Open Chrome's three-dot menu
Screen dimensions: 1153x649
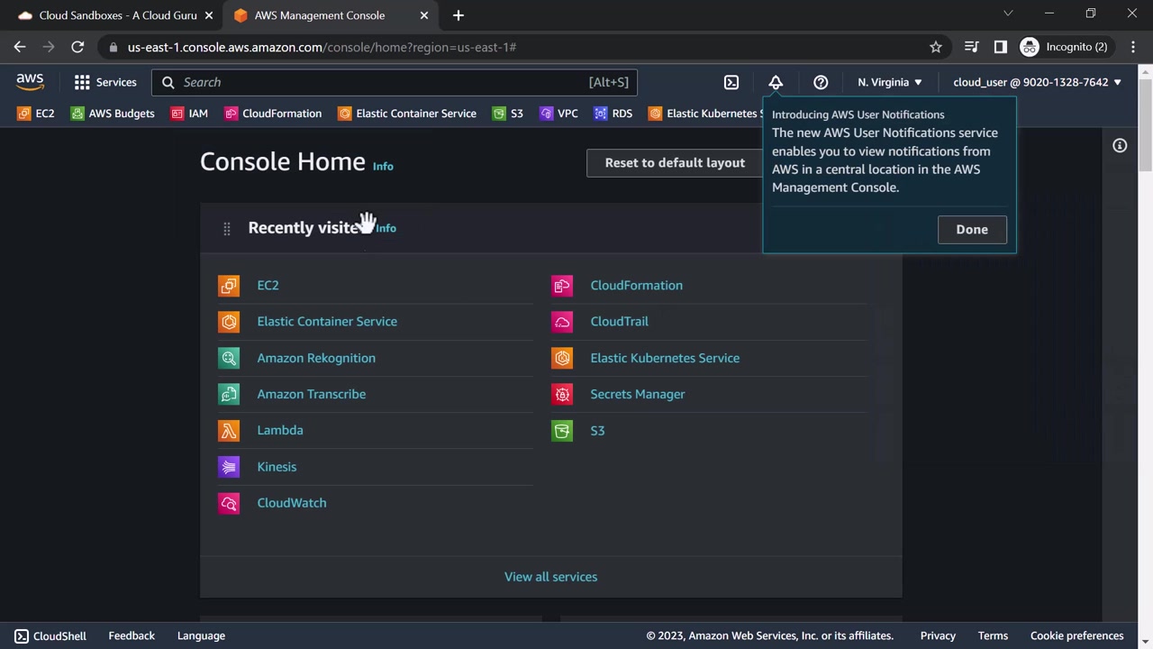click(x=1133, y=47)
